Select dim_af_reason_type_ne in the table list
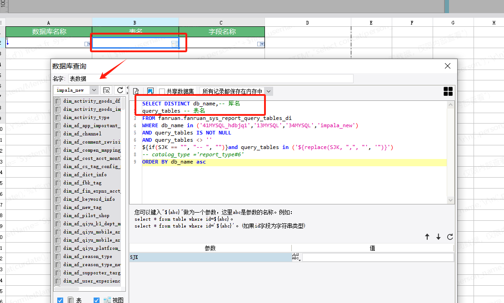504x303 pixels. click(92, 264)
